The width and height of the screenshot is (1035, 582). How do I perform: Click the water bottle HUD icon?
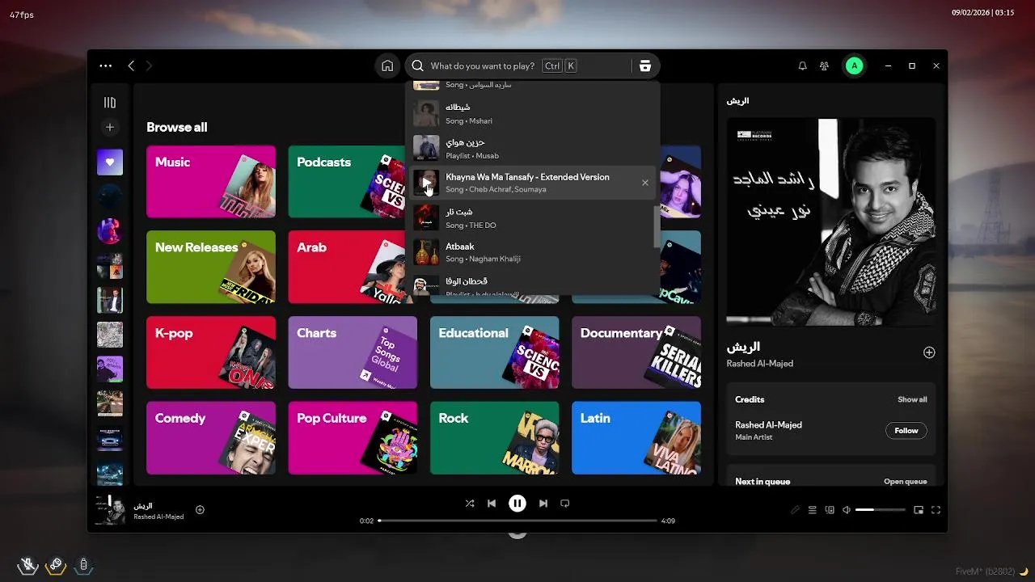(83, 565)
